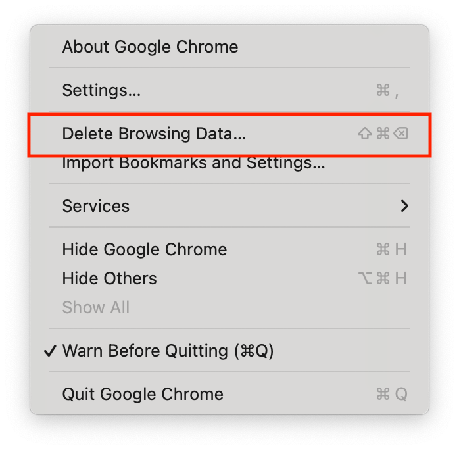Open the Services submenu entry
Image resolution: width=459 pixels, height=450 pixels.
click(x=96, y=206)
